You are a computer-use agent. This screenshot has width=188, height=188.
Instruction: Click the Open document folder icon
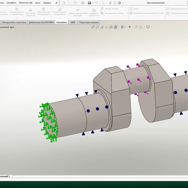[x=75, y=3]
